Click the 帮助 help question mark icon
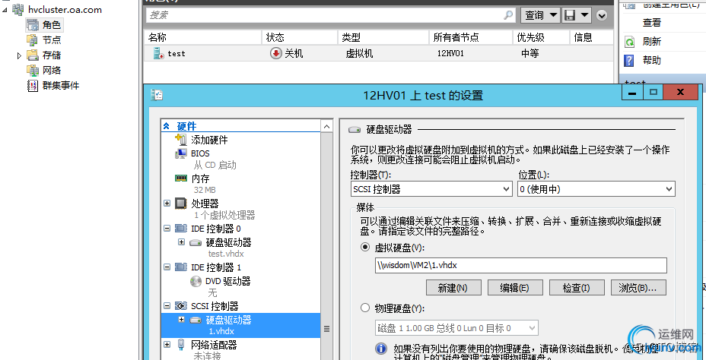 [x=629, y=60]
